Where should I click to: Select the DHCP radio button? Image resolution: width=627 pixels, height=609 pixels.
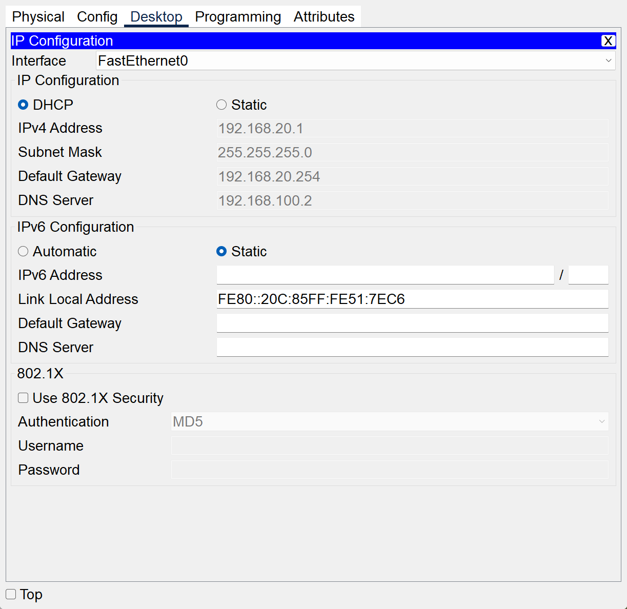[23, 105]
